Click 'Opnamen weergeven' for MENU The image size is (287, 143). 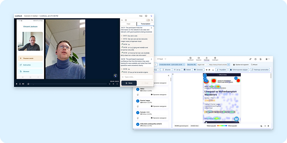pos(159,95)
